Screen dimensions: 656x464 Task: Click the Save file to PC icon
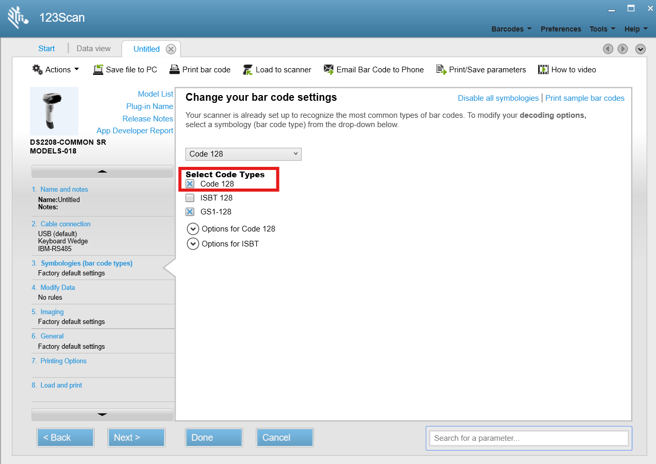click(98, 70)
